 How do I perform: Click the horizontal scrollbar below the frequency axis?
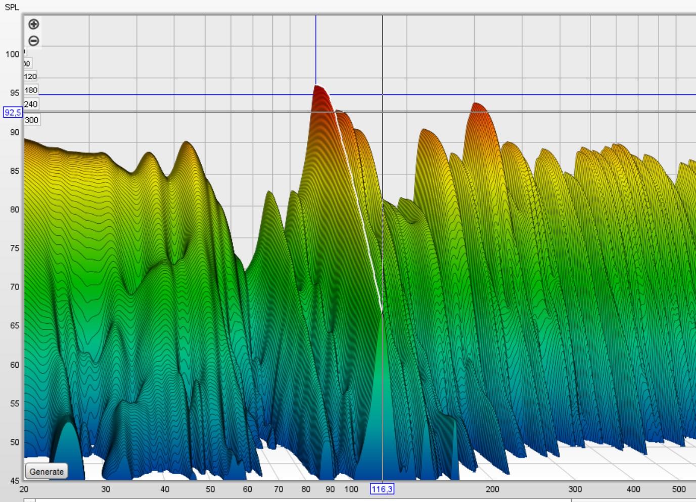click(x=303, y=500)
